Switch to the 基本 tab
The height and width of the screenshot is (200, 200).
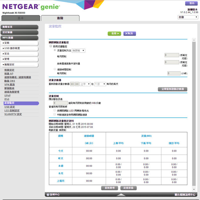tap(21, 18)
